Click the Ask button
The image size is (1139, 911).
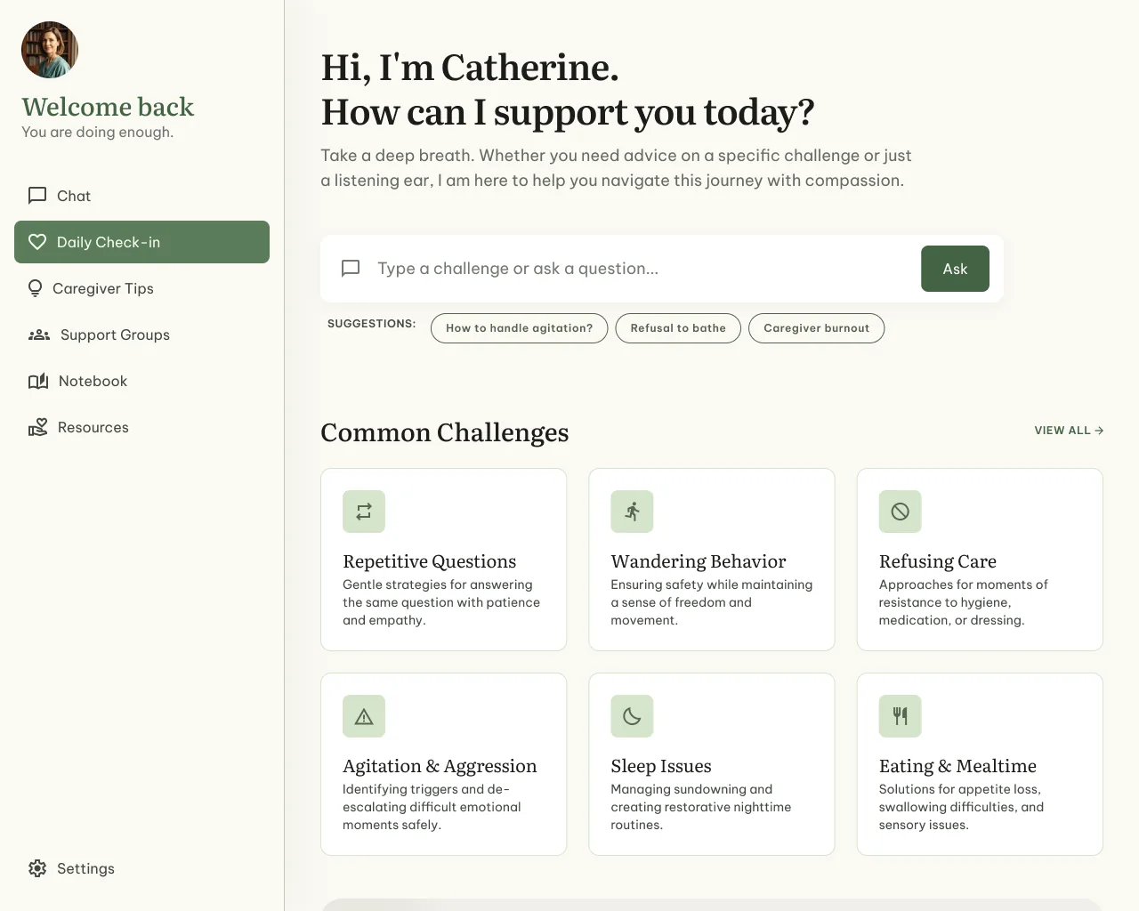(x=955, y=269)
